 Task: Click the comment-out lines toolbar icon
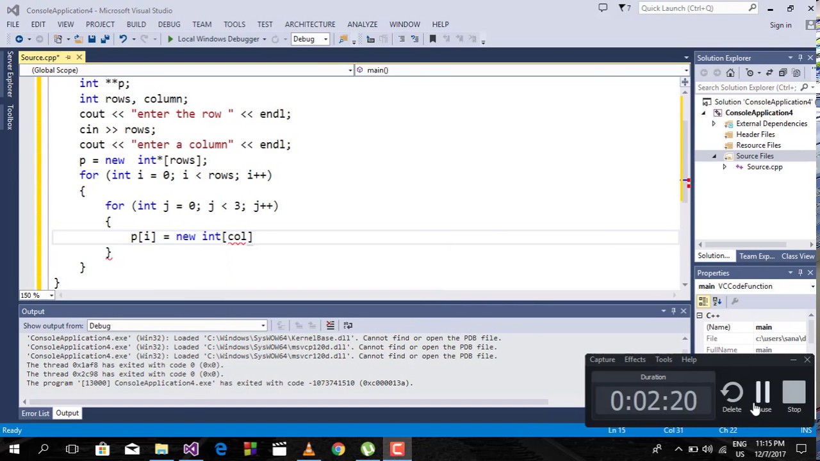[402, 39]
